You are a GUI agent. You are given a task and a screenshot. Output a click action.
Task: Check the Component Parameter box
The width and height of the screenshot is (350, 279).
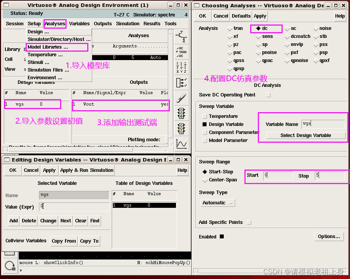[205, 132]
